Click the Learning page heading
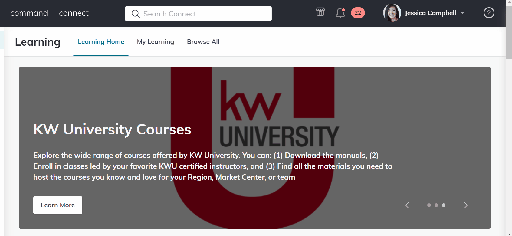The width and height of the screenshot is (512, 236). click(x=38, y=42)
